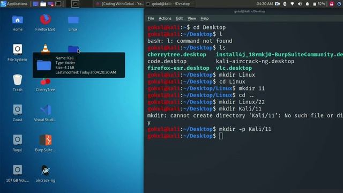Select the VLC cone desktop icon
Screen dimensions: 343x193
coord(45,48)
